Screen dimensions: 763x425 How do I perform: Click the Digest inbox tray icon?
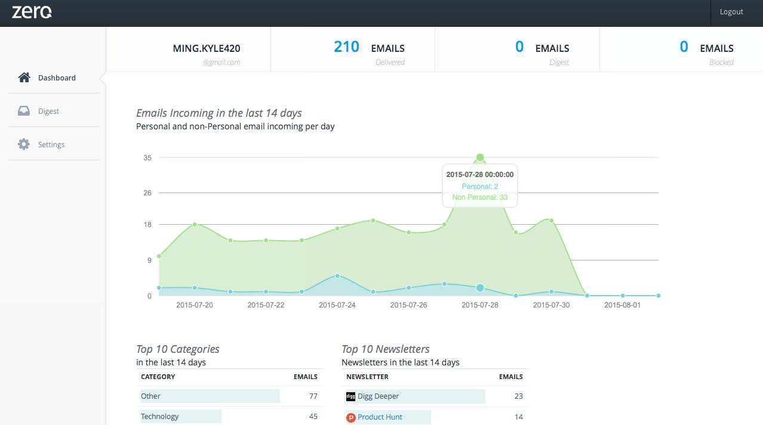24,111
